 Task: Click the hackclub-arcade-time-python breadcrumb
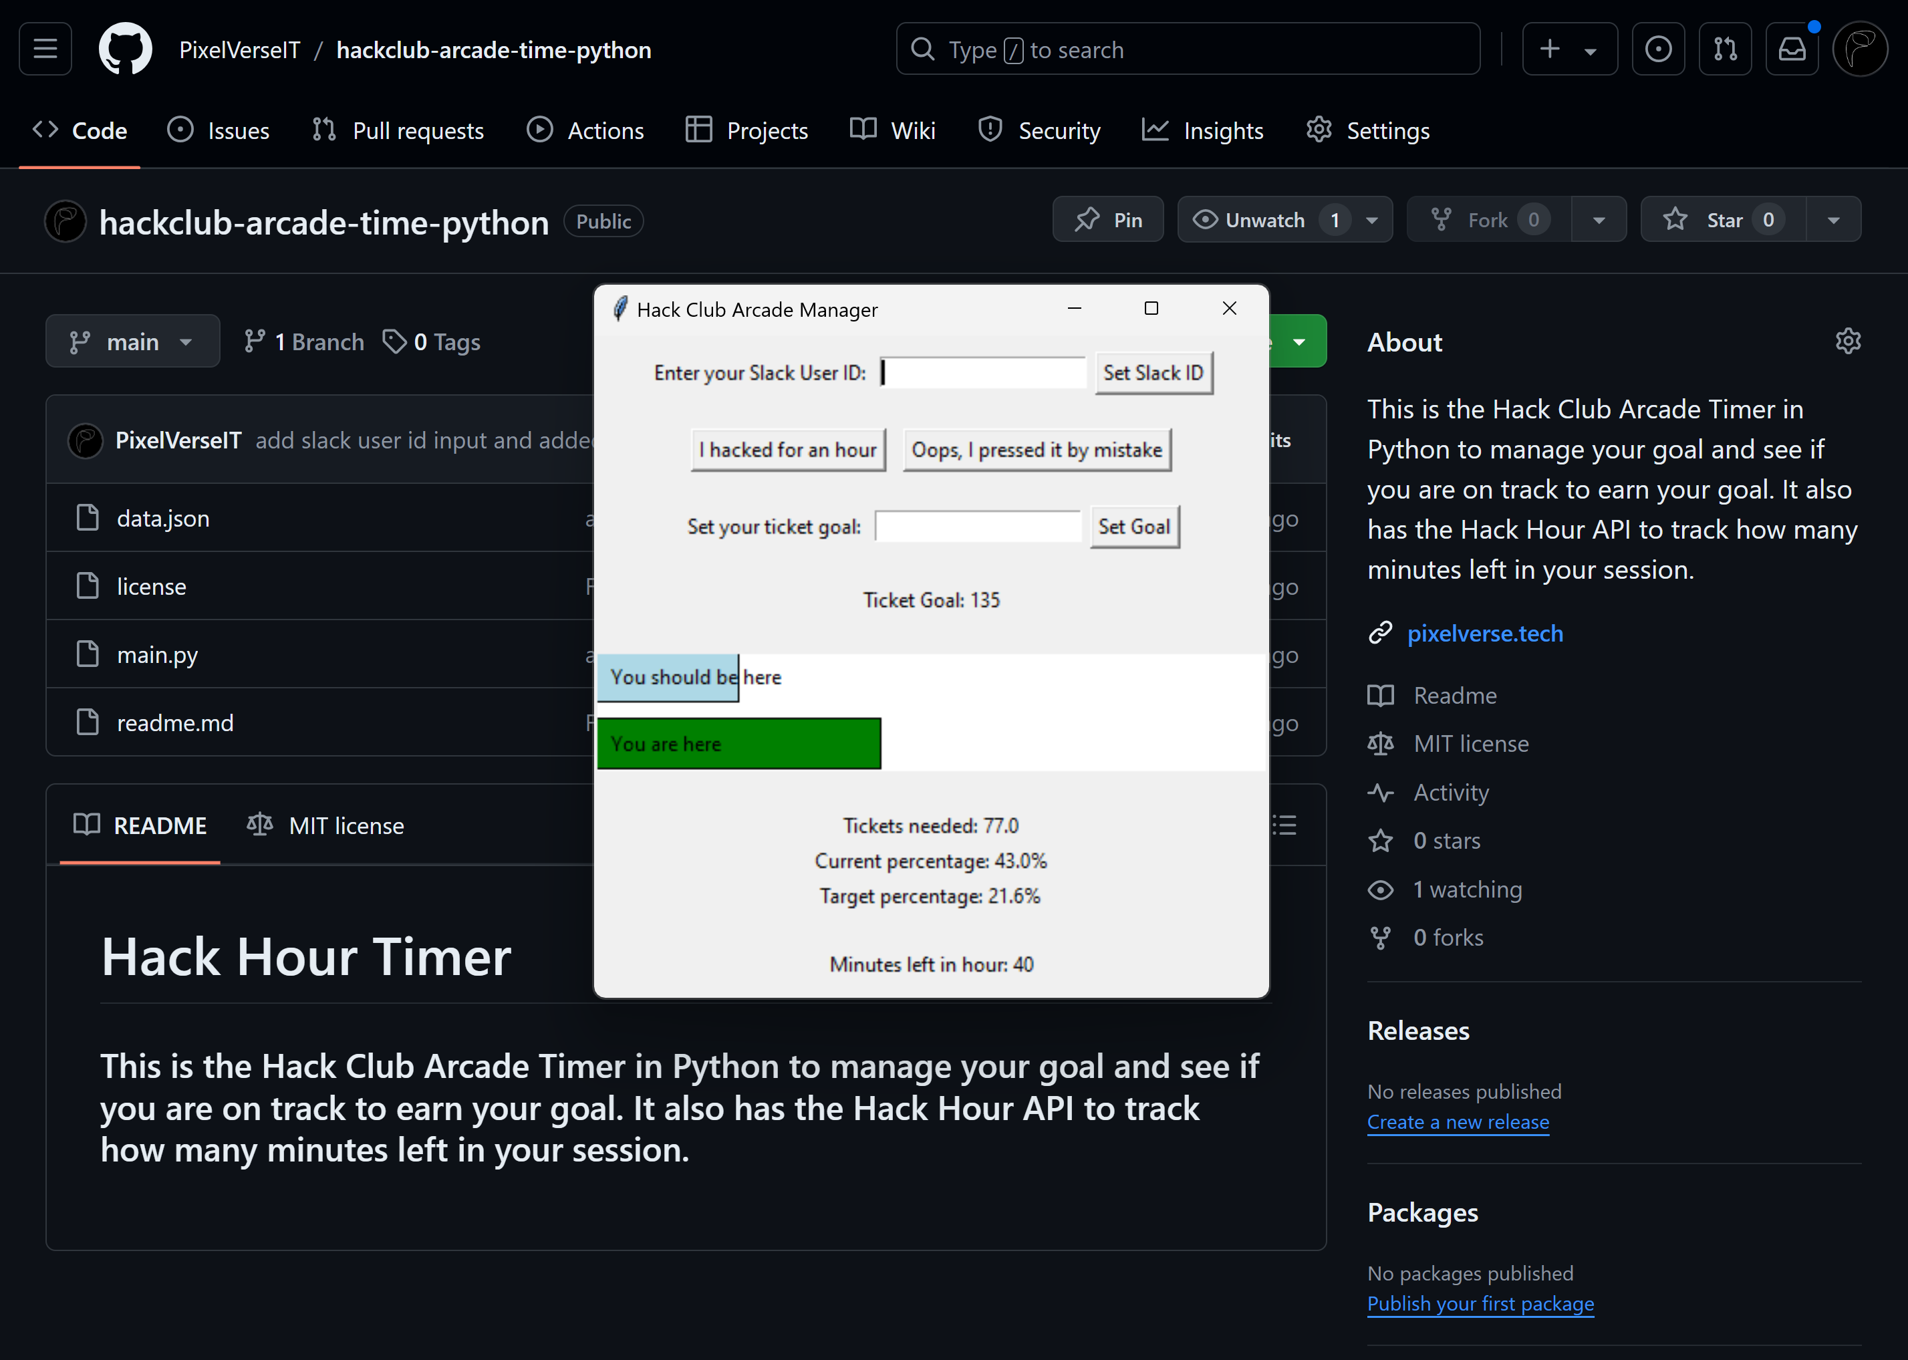[x=493, y=49]
